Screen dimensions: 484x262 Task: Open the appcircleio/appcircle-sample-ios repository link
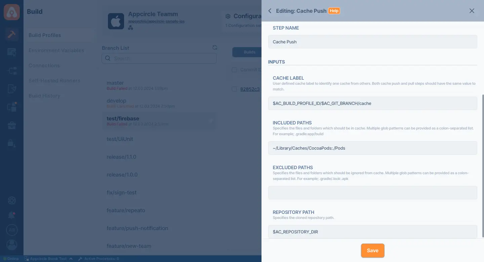[x=156, y=21]
